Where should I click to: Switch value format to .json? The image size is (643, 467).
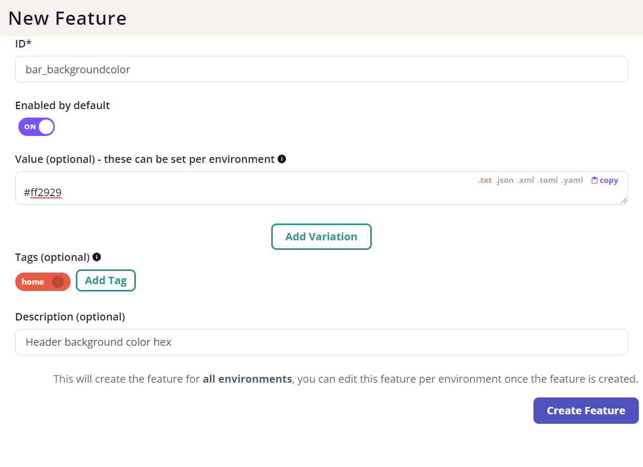pyautogui.click(x=504, y=180)
